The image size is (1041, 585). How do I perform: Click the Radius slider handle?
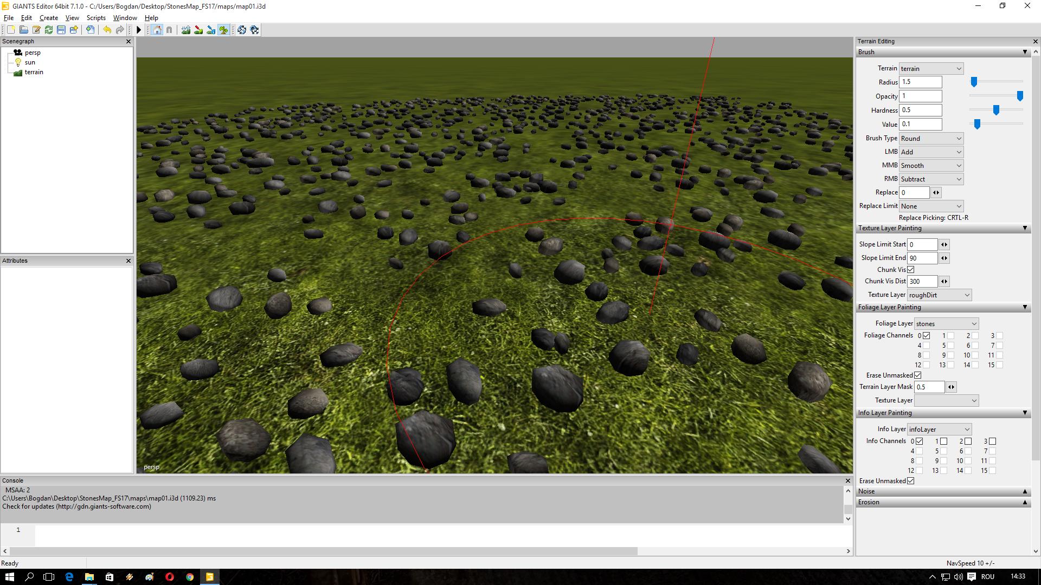[x=974, y=82]
